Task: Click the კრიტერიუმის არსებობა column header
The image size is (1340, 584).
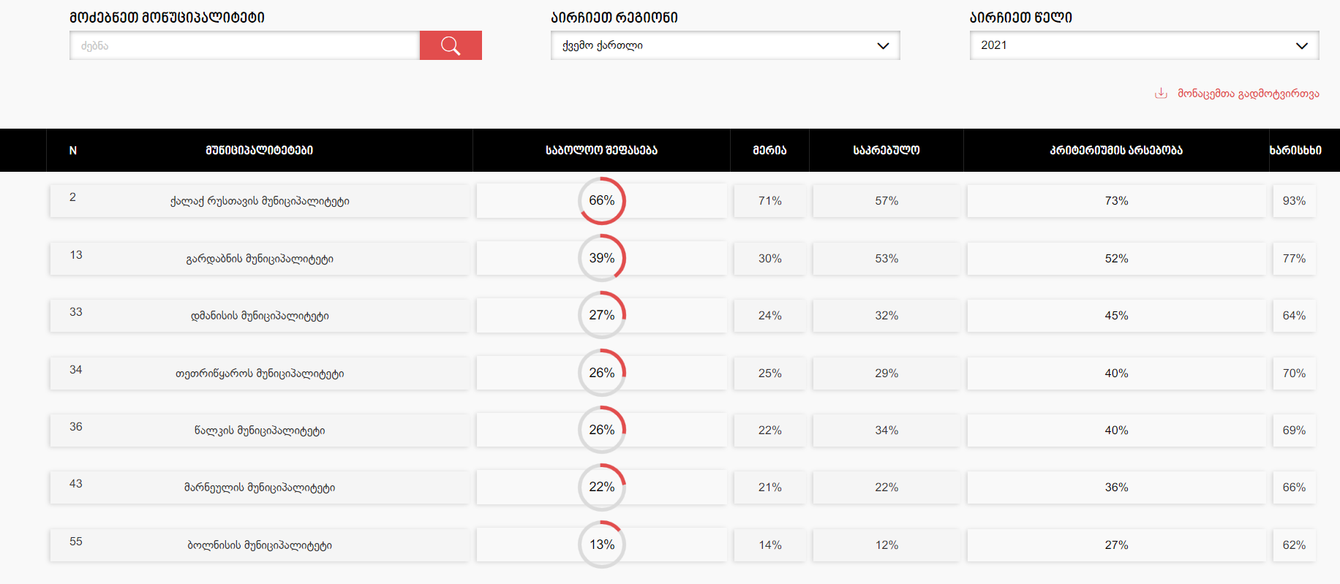Action: (x=1116, y=151)
